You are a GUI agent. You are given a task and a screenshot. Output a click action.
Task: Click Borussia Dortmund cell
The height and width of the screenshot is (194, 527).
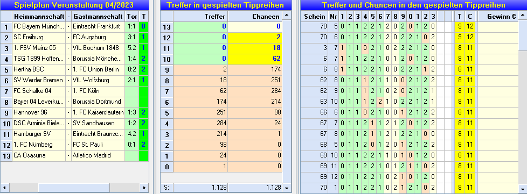pyautogui.click(x=98, y=102)
